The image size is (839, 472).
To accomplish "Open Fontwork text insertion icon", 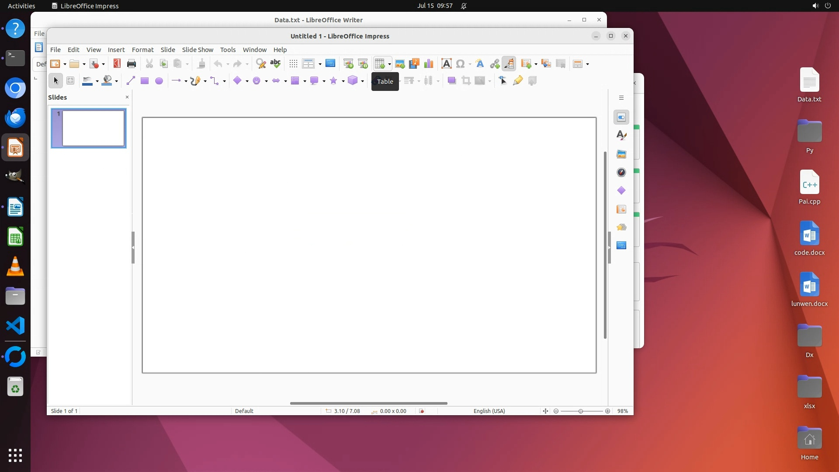I will [x=480, y=64].
